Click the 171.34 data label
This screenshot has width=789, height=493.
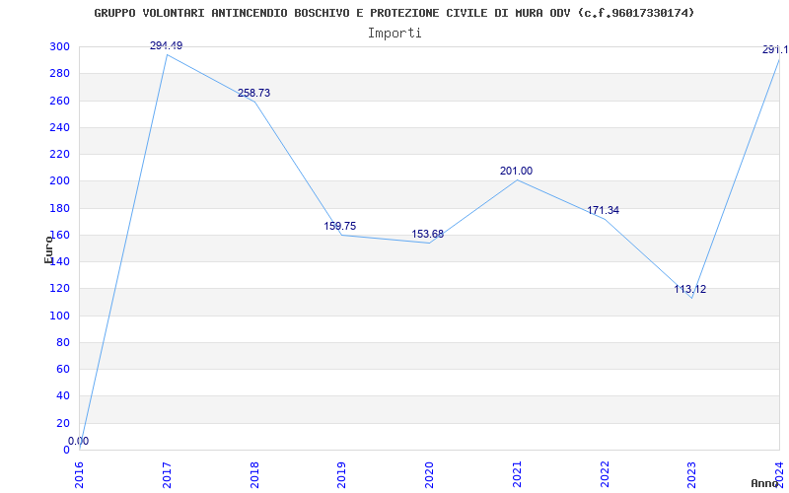[x=604, y=210]
